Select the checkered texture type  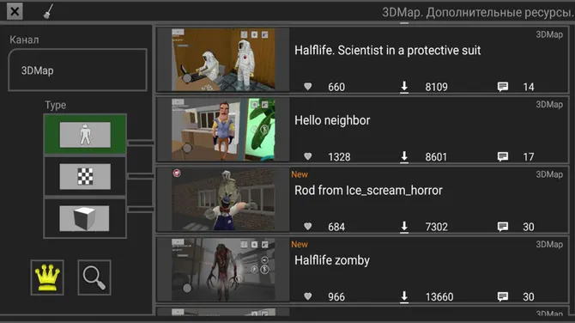pos(85,177)
